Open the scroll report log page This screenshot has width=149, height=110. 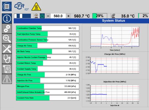7,69
